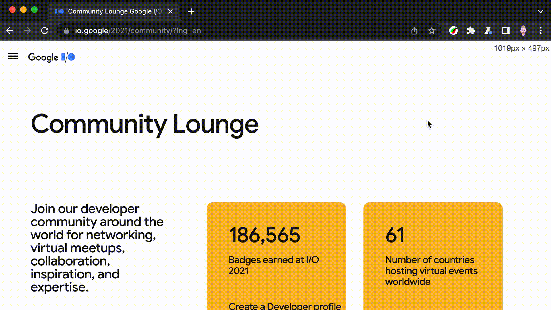
Task: Click the Google I/O logo
Action: [52, 57]
